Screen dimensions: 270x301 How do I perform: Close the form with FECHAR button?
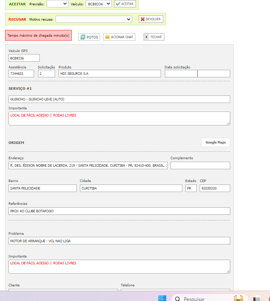coord(154,37)
